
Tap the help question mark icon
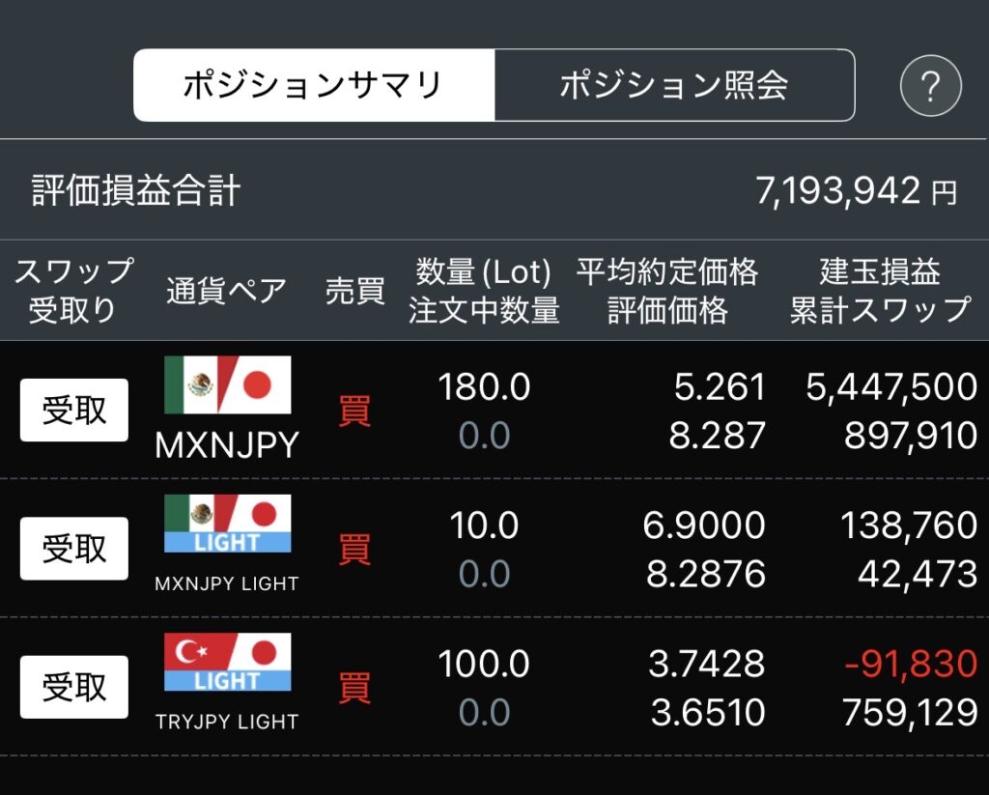pos(930,86)
